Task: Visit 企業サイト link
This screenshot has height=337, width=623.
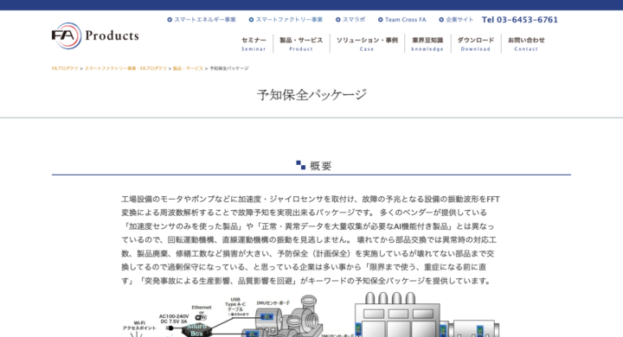Action: (459, 20)
